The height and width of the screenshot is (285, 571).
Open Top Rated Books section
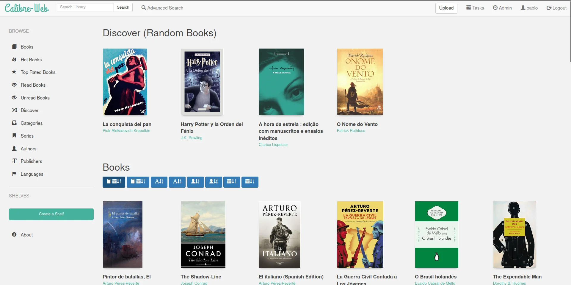coord(38,72)
